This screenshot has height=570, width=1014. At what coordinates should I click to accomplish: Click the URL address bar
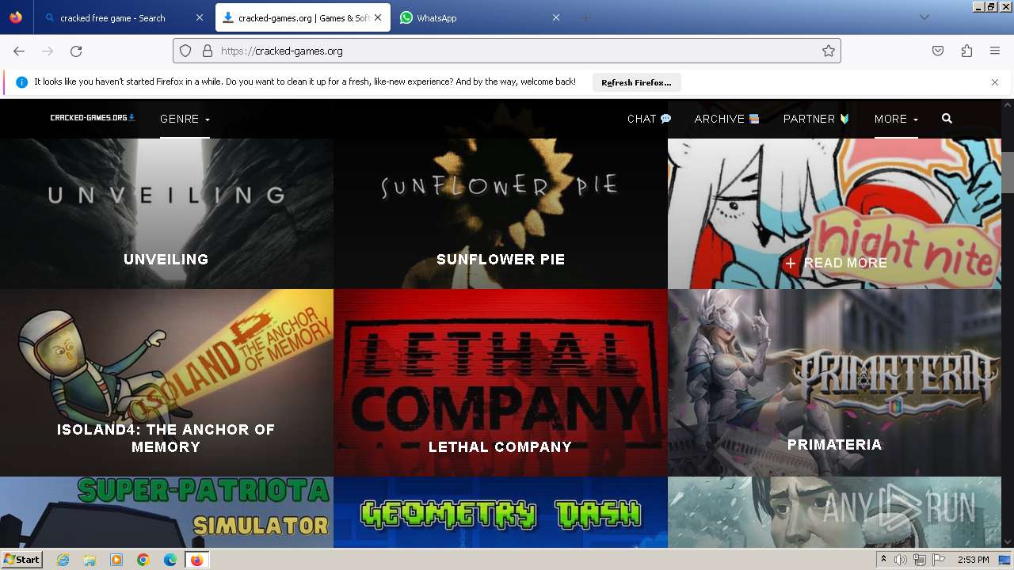(x=507, y=51)
